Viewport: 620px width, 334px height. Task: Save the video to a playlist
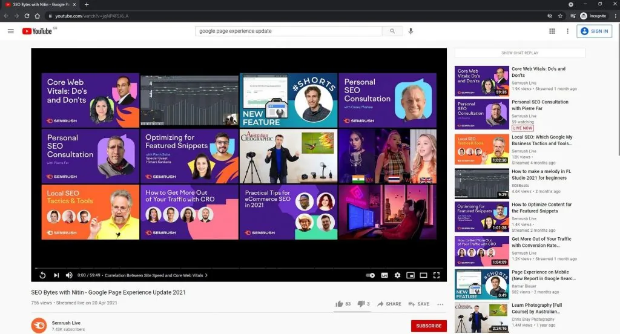point(419,304)
